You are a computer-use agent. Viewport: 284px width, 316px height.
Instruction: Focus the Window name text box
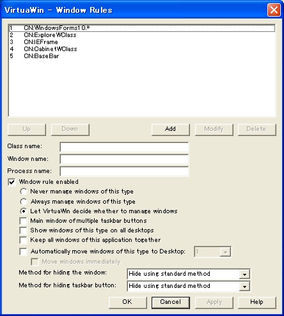pos(124,159)
